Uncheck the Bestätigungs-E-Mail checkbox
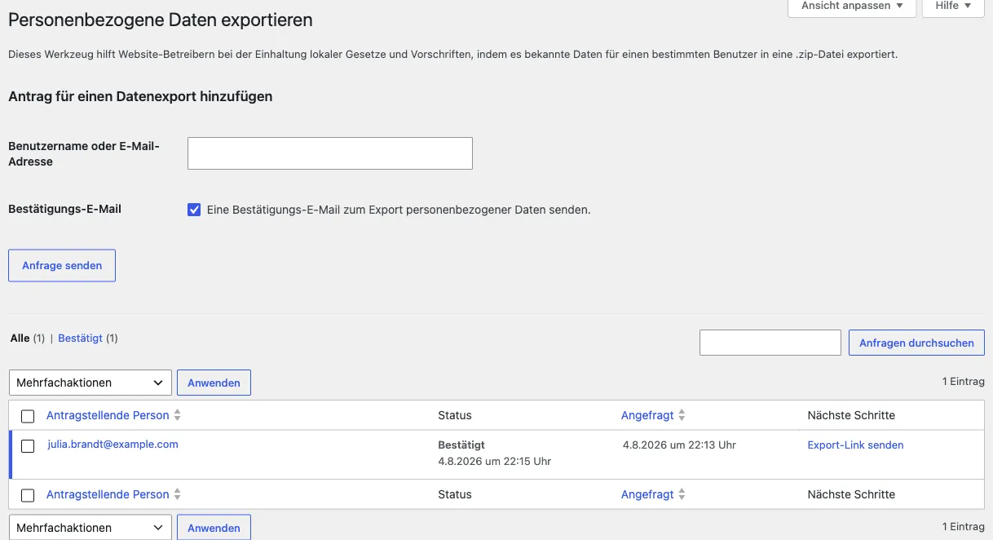This screenshot has height=540, width=993. click(194, 210)
